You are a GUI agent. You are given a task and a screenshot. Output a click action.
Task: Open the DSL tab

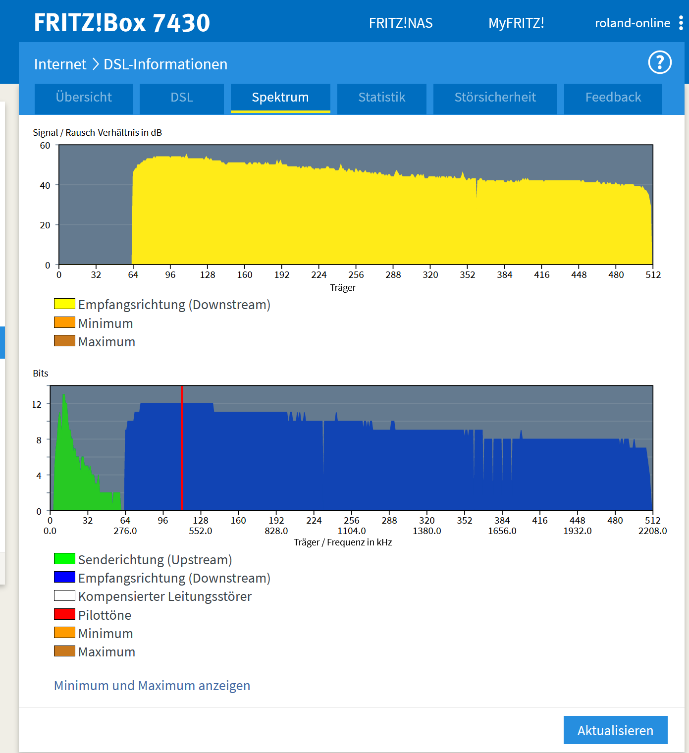coord(182,98)
